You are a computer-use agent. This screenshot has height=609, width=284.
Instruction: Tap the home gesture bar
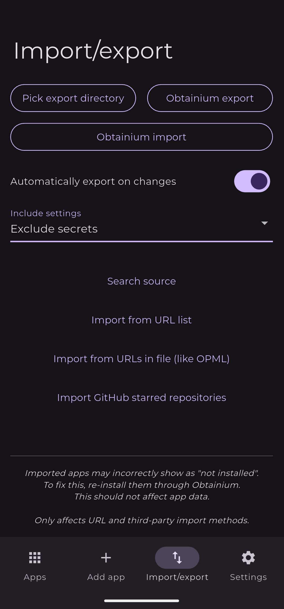click(142, 601)
